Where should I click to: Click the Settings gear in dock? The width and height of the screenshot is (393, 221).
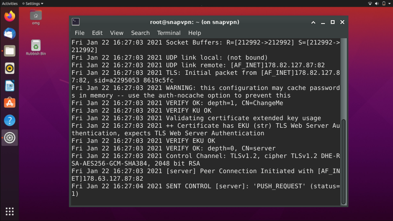point(10,138)
